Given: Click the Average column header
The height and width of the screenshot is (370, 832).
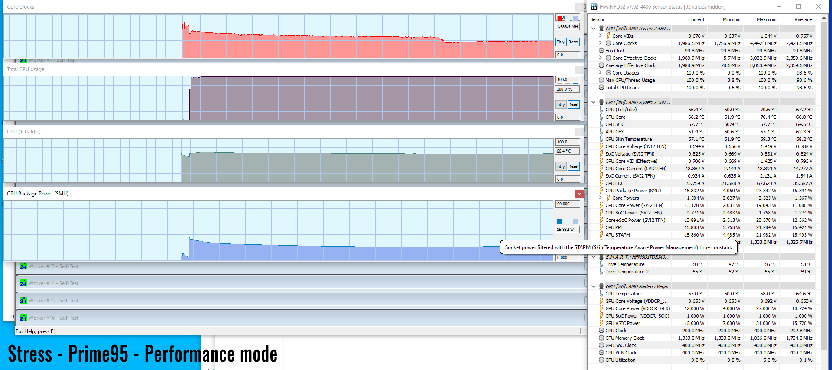Looking at the screenshot, I should pyautogui.click(x=797, y=19).
